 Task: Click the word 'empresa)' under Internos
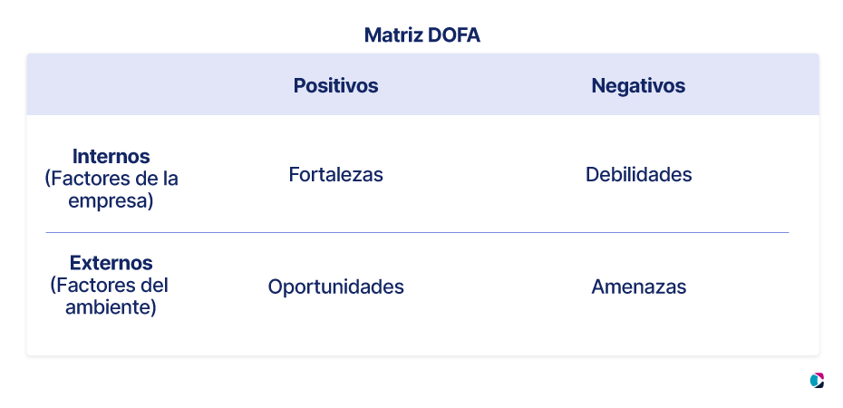pyautogui.click(x=111, y=200)
